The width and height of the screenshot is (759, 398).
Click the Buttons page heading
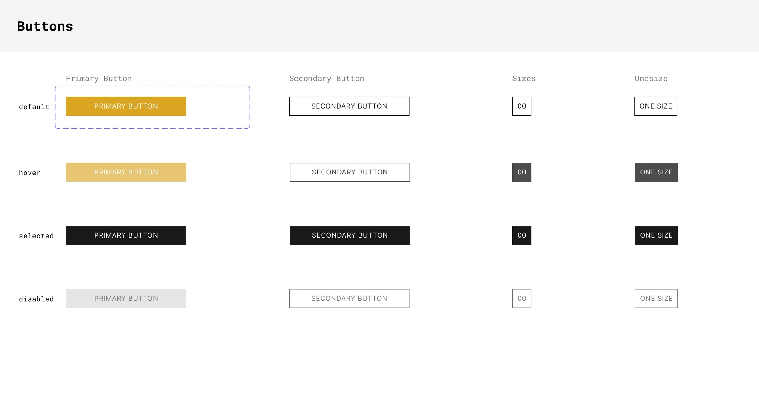[x=45, y=26]
